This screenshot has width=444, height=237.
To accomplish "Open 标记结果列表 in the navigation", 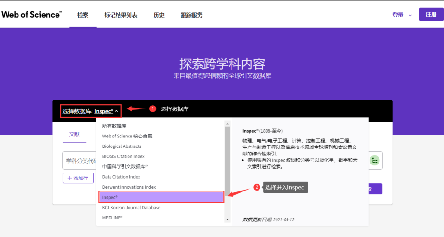I will [121, 15].
